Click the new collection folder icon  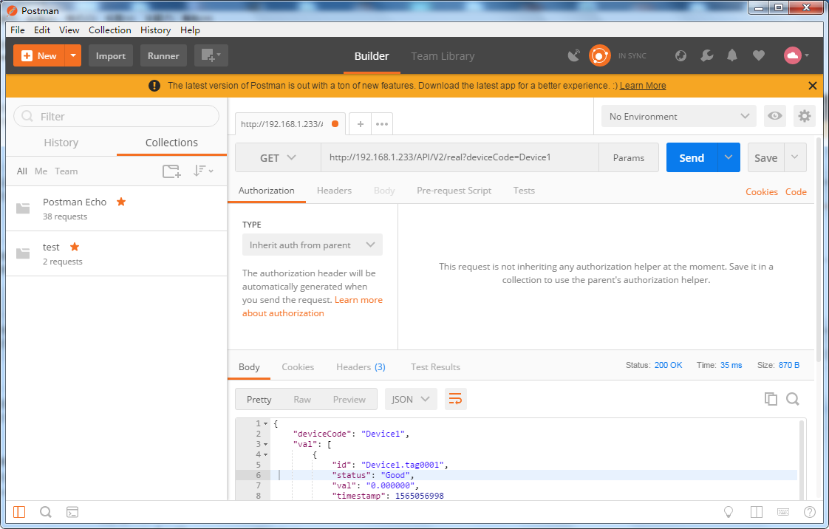coord(171,171)
